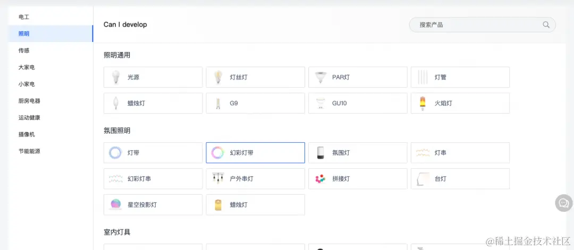Click the search magnifier icon
574x250 pixels.
click(x=546, y=25)
